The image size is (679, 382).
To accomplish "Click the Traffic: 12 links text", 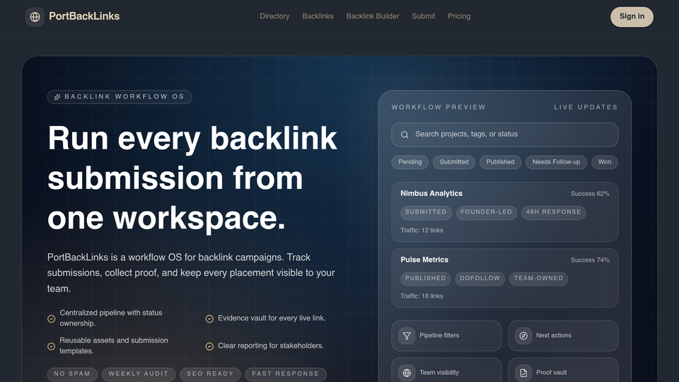I will [422, 231].
